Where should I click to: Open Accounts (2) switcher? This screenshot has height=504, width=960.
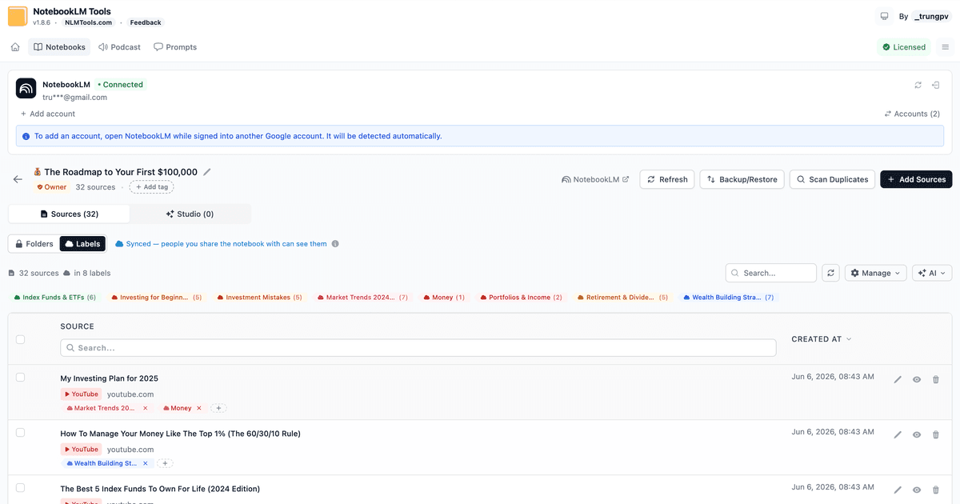click(912, 114)
